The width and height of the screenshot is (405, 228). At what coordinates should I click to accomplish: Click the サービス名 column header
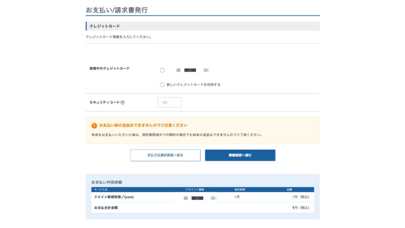(x=101, y=190)
